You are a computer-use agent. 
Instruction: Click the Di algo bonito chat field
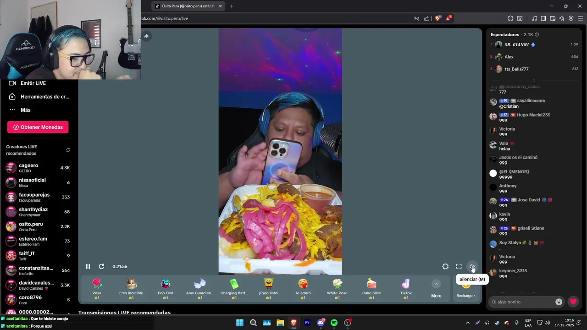pos(522,302)
